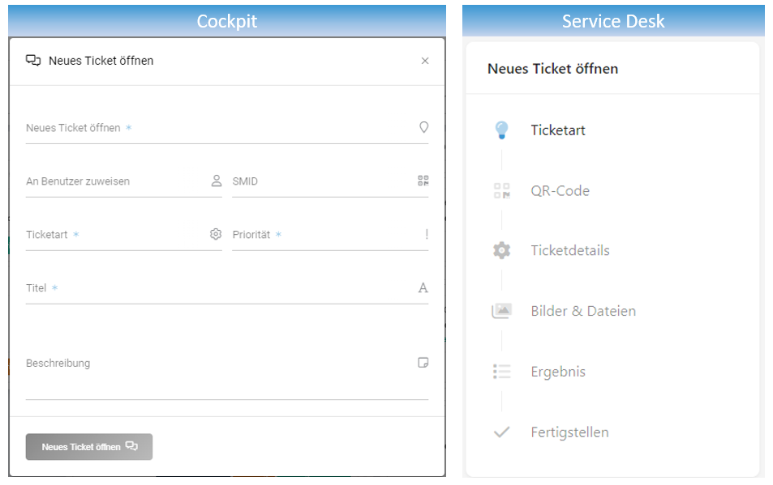
Task: Open the An Benutzer zuweisen selector
Action: 124,181
